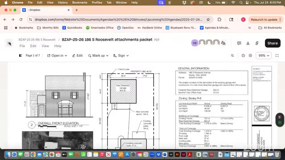Open the Bookmarks bookmark
Screen dimensions: 285x160
[24, 28]
